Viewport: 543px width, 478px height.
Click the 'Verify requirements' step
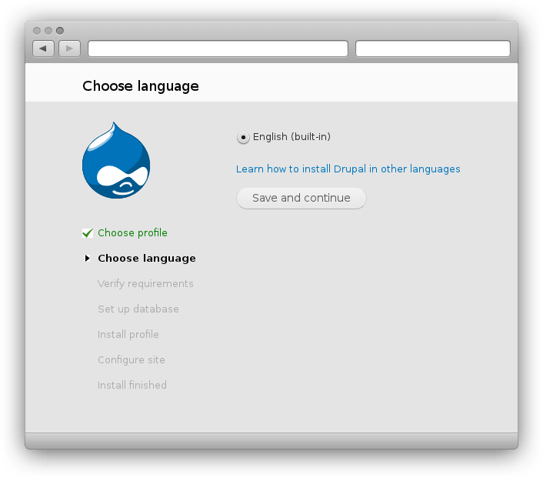pos(145,284)
